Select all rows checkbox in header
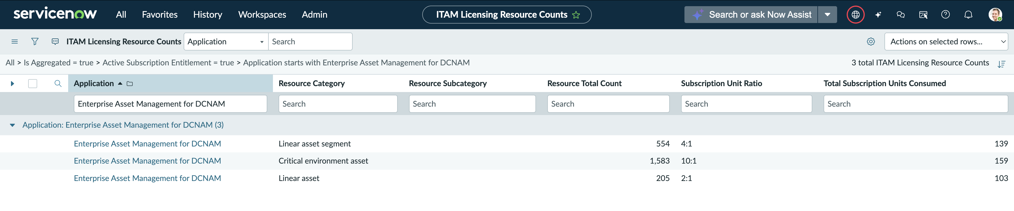 point(33,84)
